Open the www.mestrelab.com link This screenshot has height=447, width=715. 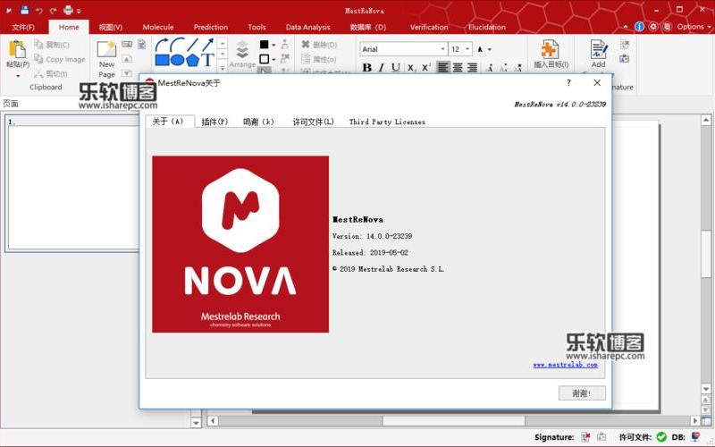coord(565,365)
